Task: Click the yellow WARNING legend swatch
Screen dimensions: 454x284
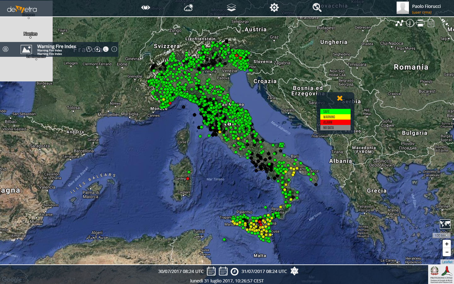Action: point(335,117)
